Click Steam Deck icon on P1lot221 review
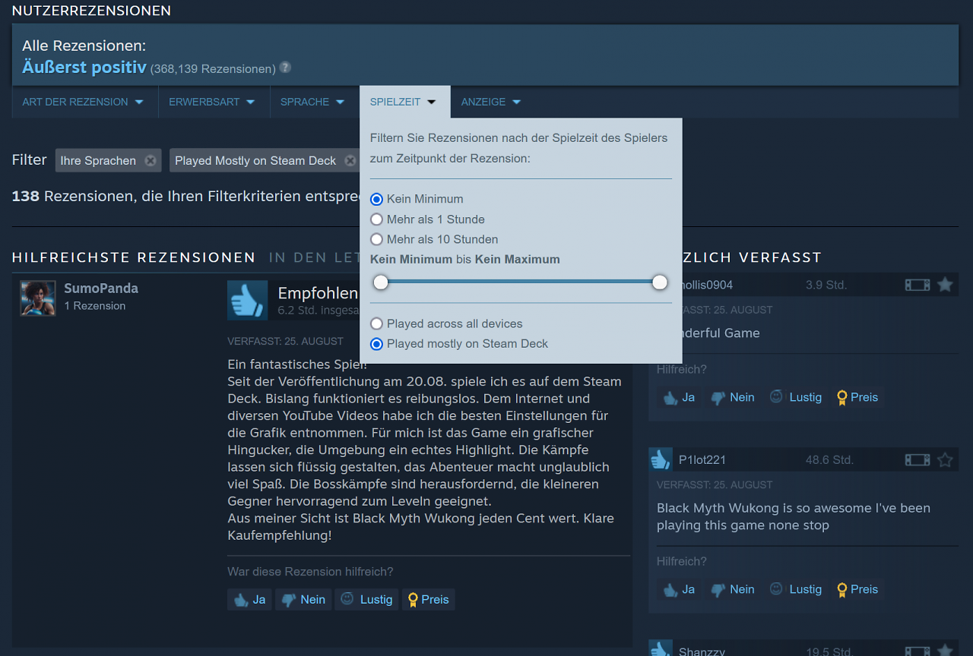 (918, 460)
